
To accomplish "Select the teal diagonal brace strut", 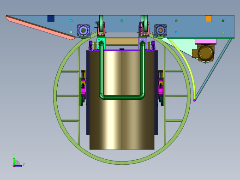I will click(214, 69).
